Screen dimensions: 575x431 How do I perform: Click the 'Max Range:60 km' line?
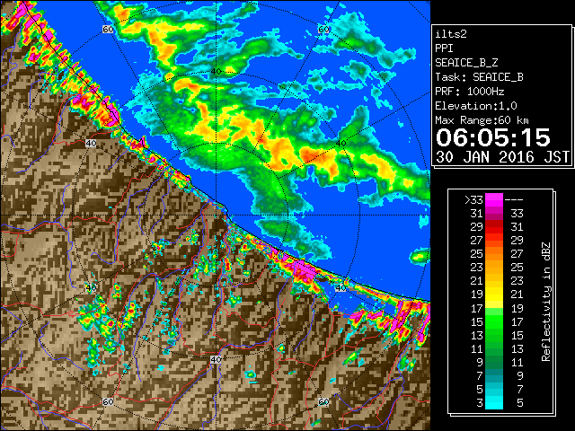[x=482, y=120]
